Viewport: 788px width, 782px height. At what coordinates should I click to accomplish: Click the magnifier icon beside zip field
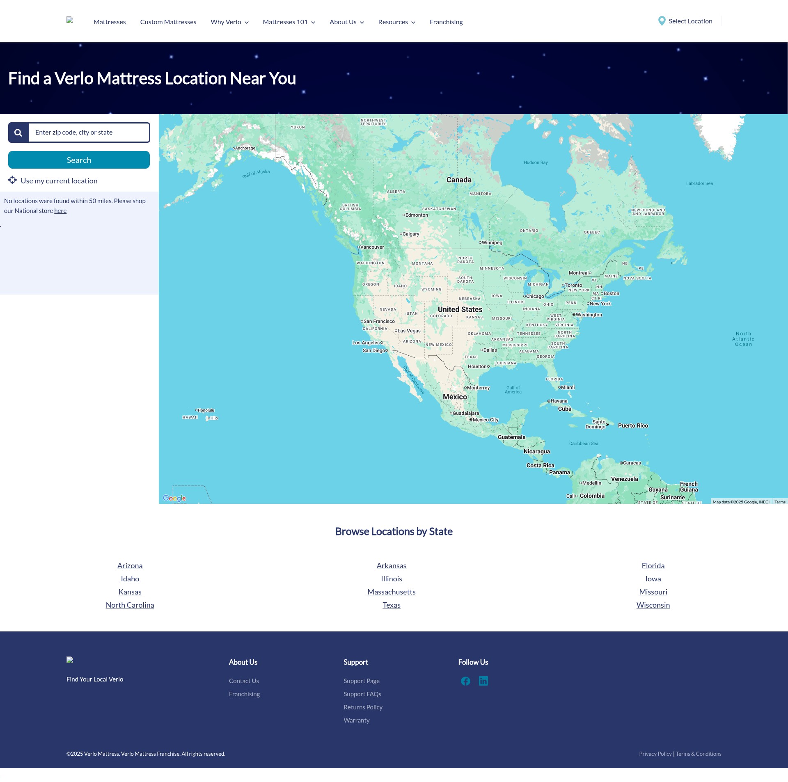(x=18, y=133)
